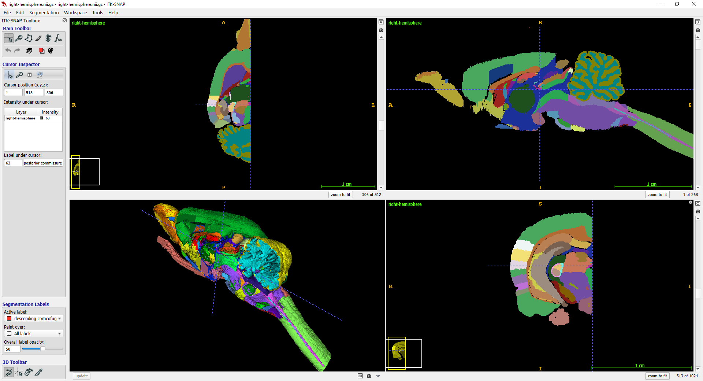This screenshot has width=703, height=381.
Task: Take a snapshot of the 3D view
Action: pos(369,376)
